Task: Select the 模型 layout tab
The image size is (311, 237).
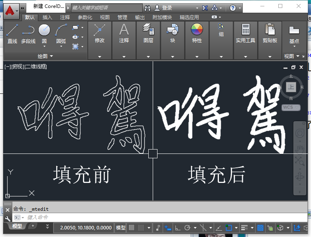Action: [x=17, y=226]
